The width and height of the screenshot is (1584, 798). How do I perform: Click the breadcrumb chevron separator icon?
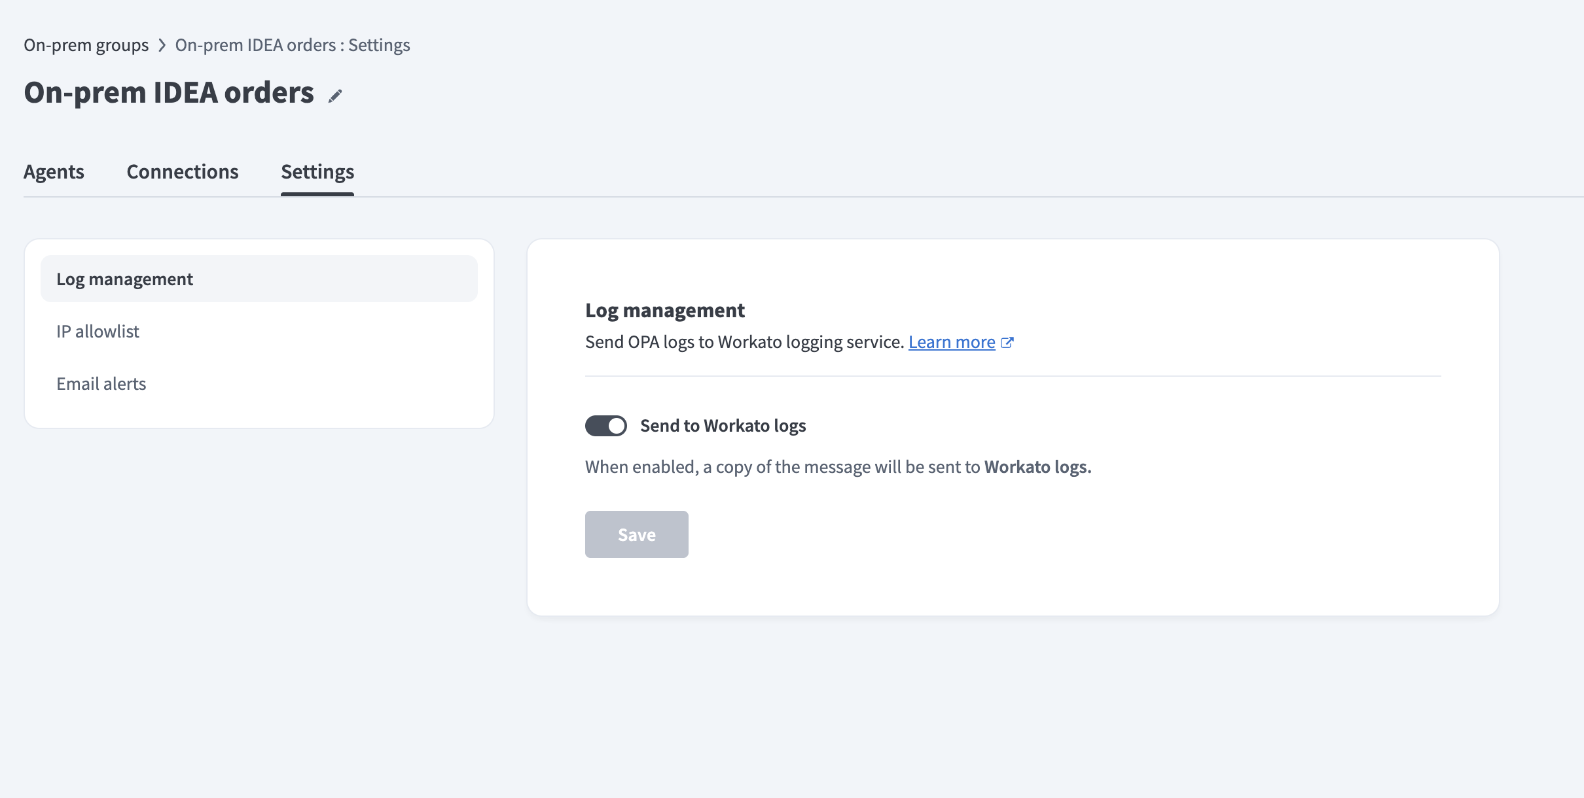pos(162,45)
